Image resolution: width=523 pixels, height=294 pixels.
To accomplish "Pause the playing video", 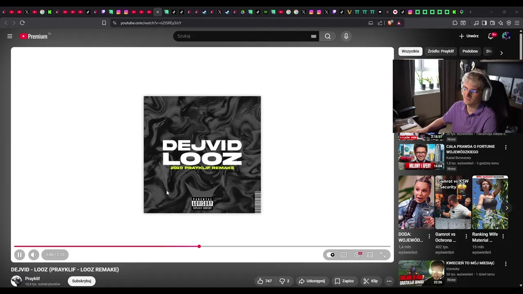I will pos(19,255).
